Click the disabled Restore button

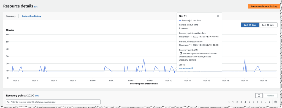[x=270, y=95]
